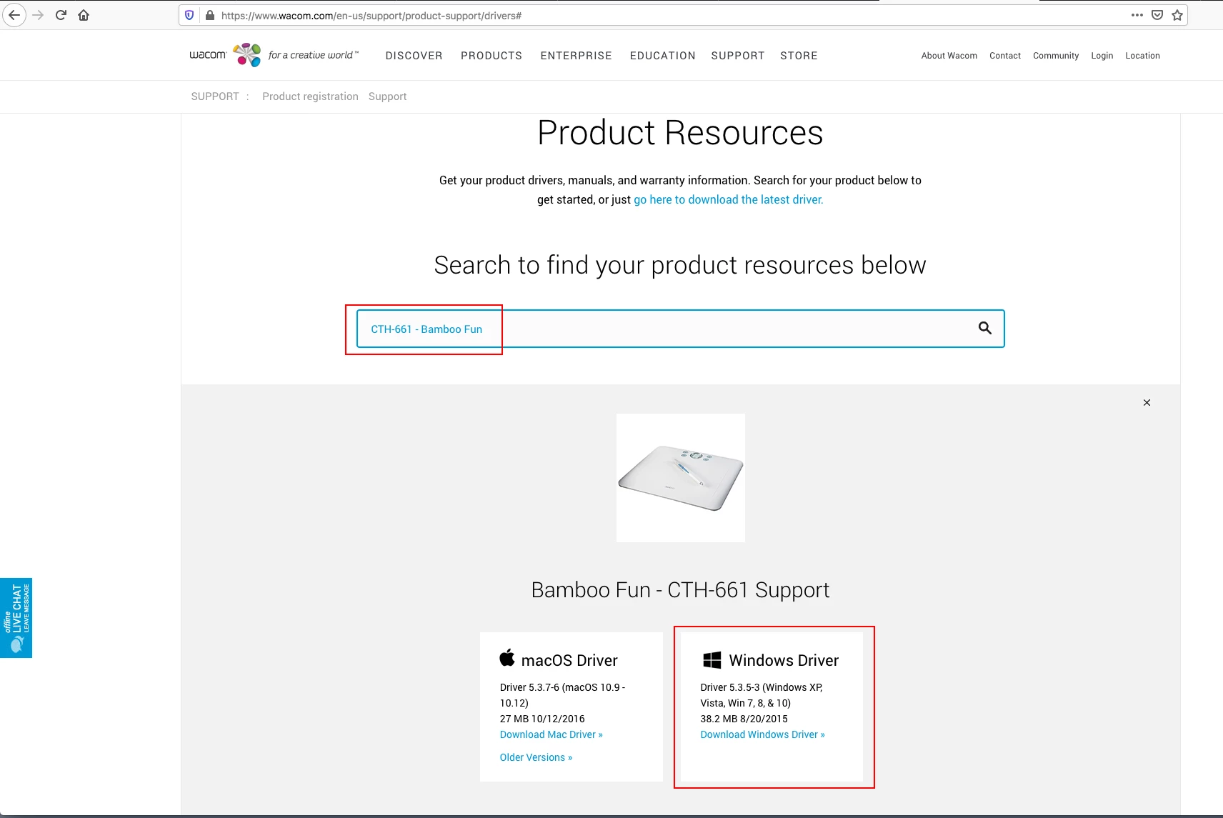
Task: Open the Community link
Action: (x=1056, y=56)
